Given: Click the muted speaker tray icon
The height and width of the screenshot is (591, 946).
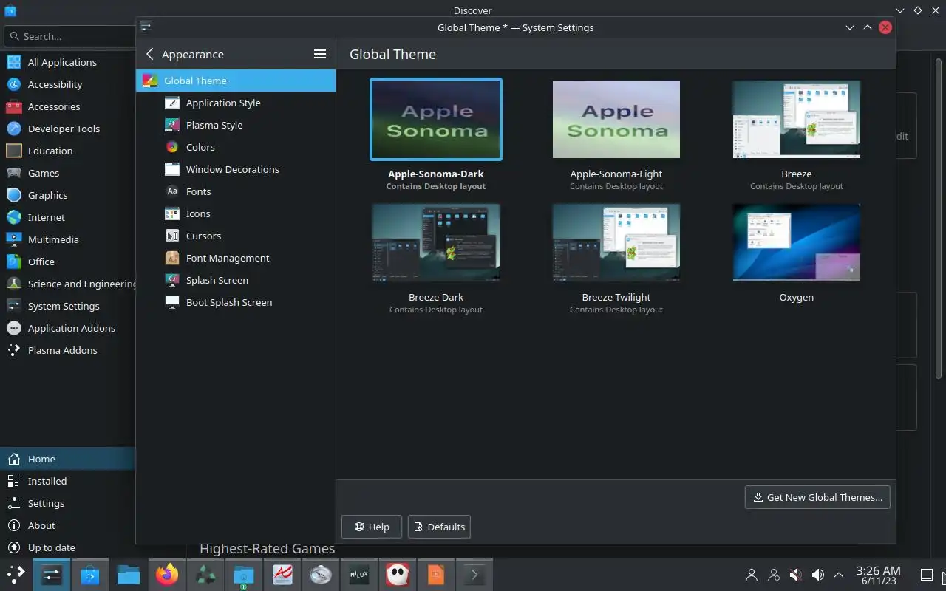Looking at the screenshot, I should [x=796, y=575].
